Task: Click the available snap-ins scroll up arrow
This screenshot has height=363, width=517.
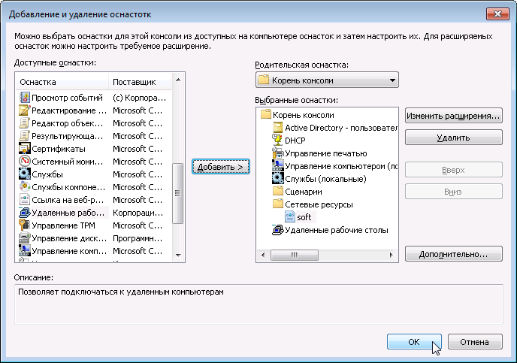Action: (x=178, y=80)
